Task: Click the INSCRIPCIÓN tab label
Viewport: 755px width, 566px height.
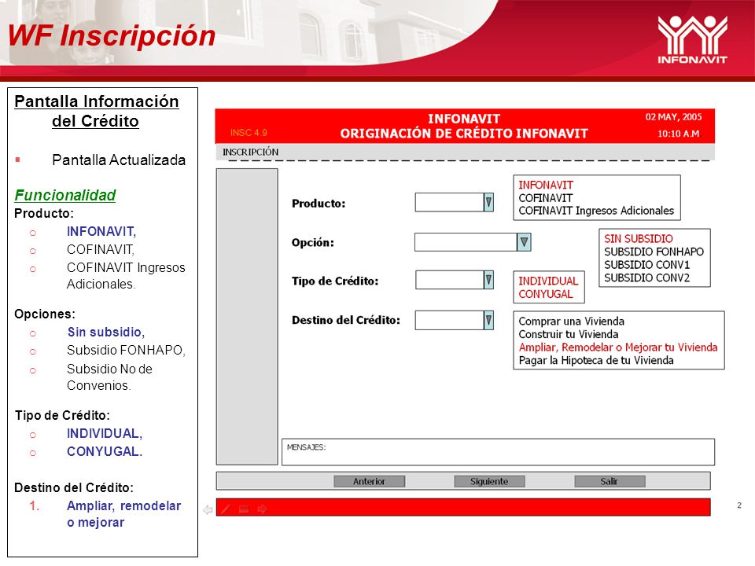Action: tap(250, 152)
